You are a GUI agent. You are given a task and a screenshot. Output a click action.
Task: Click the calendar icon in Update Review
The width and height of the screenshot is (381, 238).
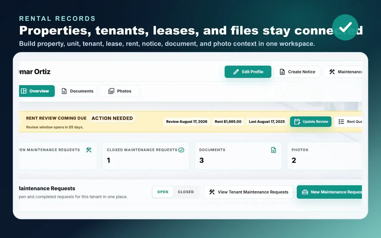(297, 122)
